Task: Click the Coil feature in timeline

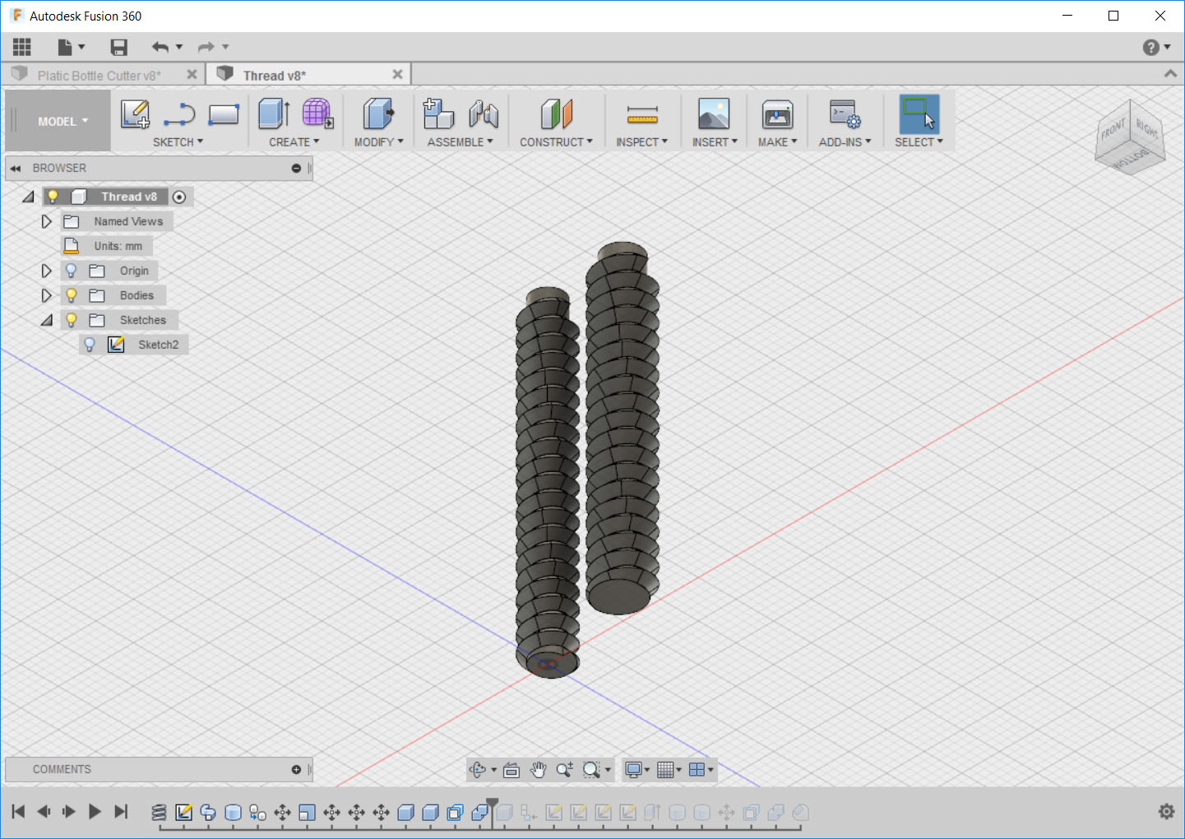Action: 159,813
